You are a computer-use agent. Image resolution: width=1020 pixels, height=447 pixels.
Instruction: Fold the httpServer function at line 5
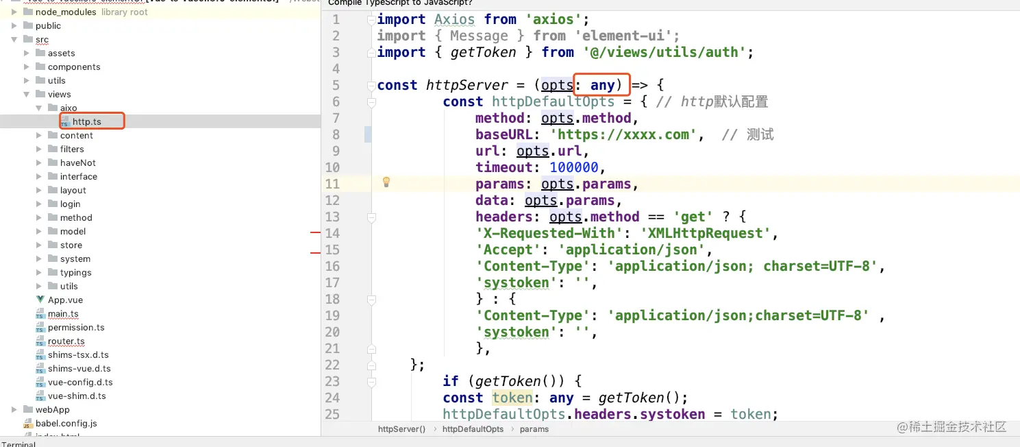tap(371, 85)
